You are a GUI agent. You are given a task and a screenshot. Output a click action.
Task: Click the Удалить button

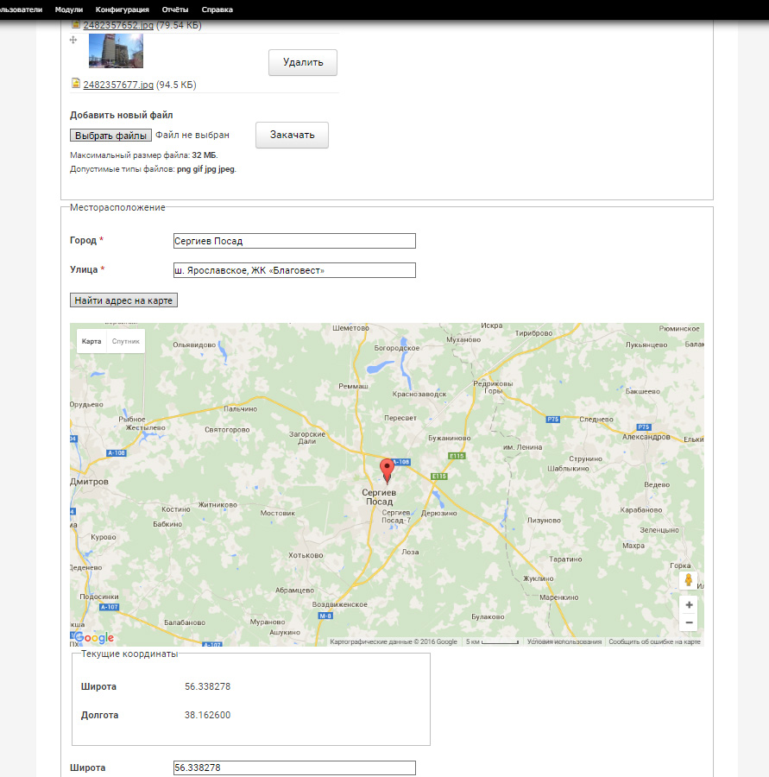click(303, 62)
